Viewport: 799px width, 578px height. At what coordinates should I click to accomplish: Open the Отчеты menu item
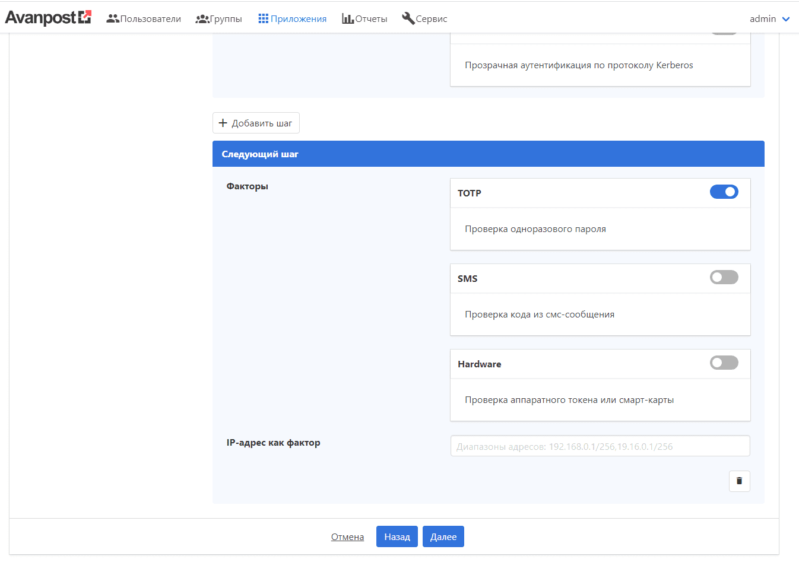[x=371, y=19]
